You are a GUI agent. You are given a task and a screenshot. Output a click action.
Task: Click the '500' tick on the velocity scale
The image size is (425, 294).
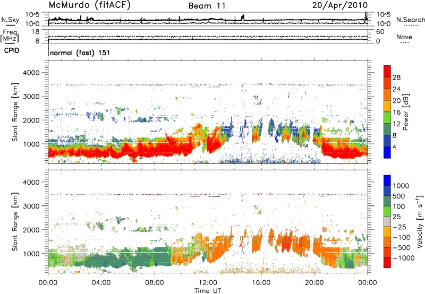pos(399,196)
